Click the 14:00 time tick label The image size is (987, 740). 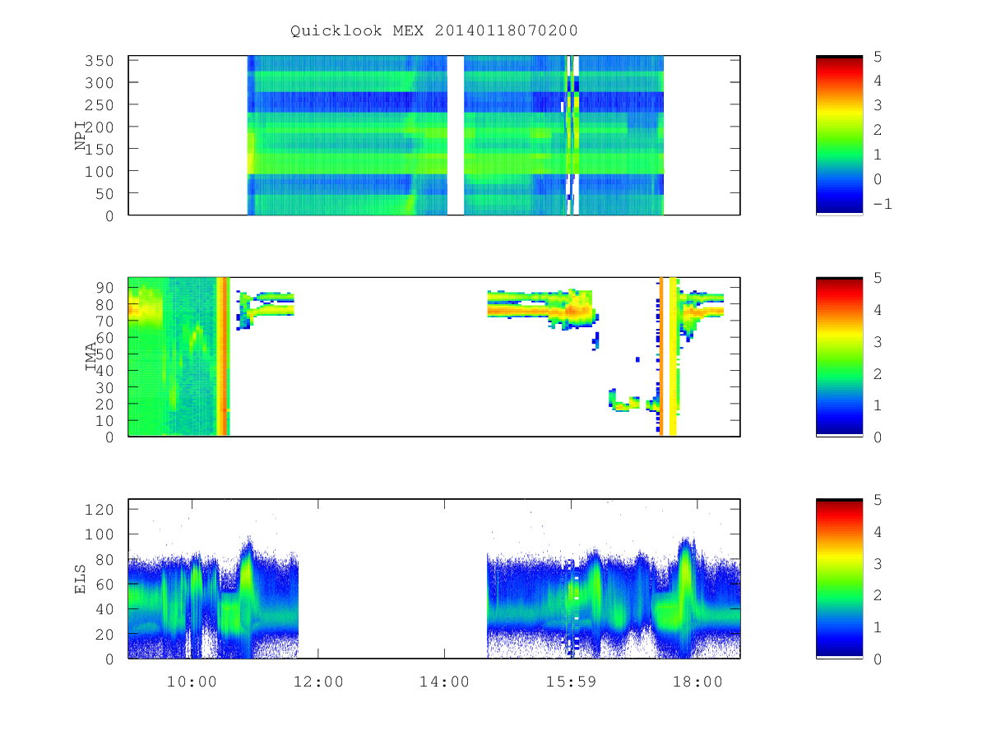[444, 682]
